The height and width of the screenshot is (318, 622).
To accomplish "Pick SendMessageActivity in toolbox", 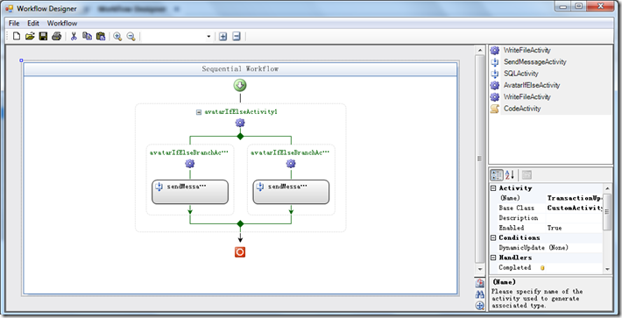I will [x=534, y=62].
